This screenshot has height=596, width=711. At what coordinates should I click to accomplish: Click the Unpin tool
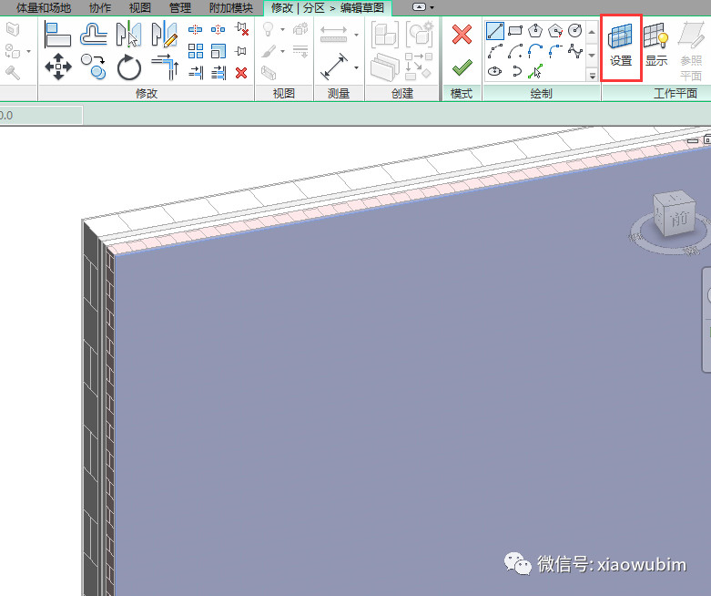pyautogui.click(x=241, y=29)
